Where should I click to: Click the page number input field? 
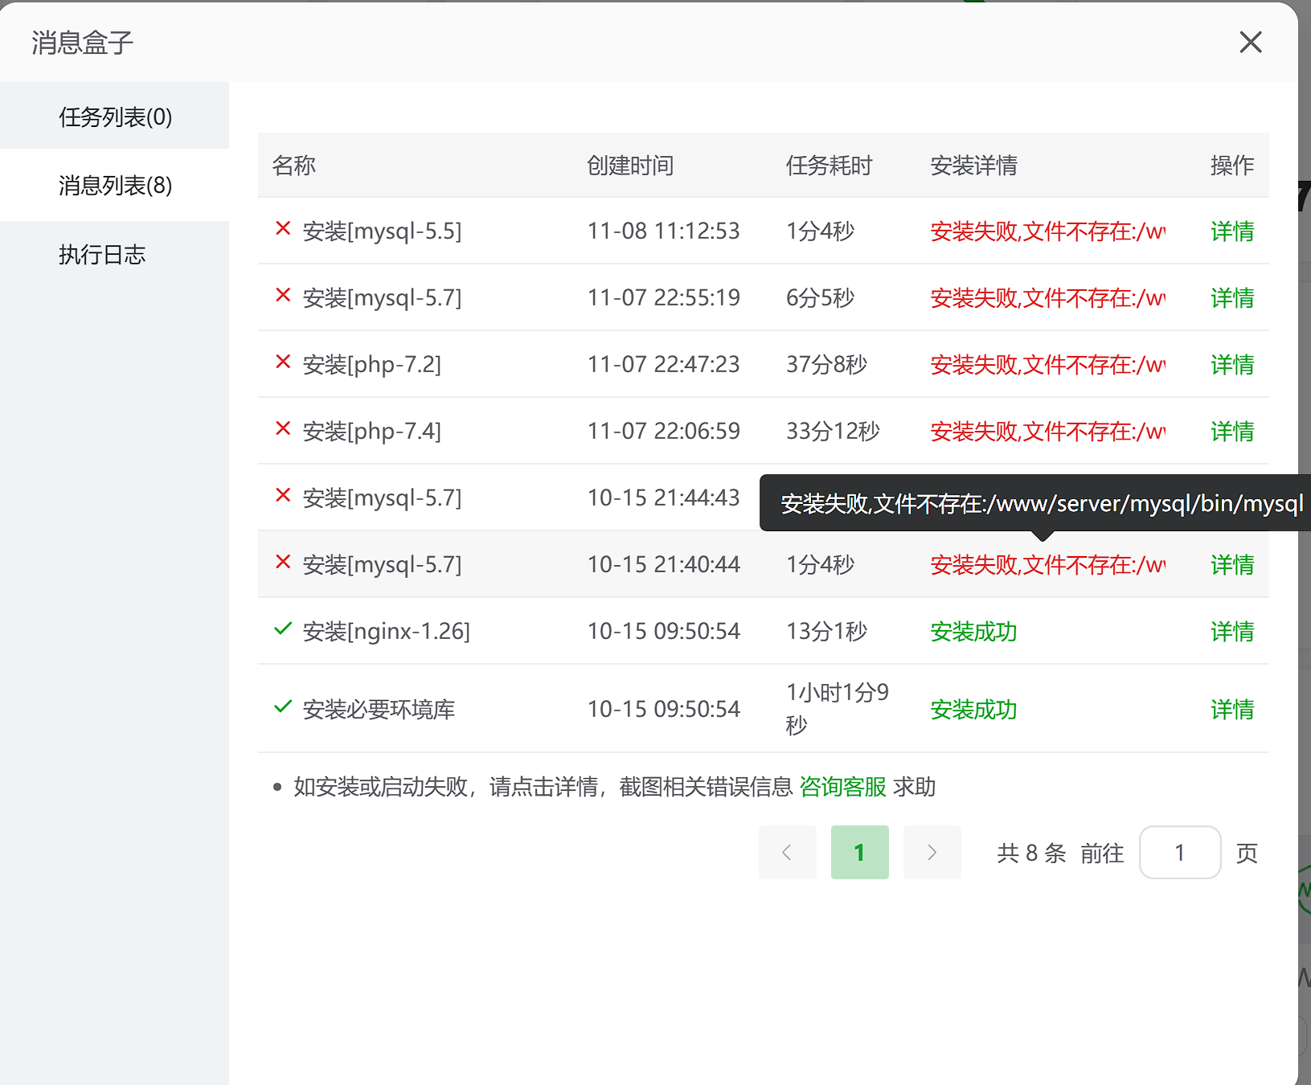(x=1179, y=852)
